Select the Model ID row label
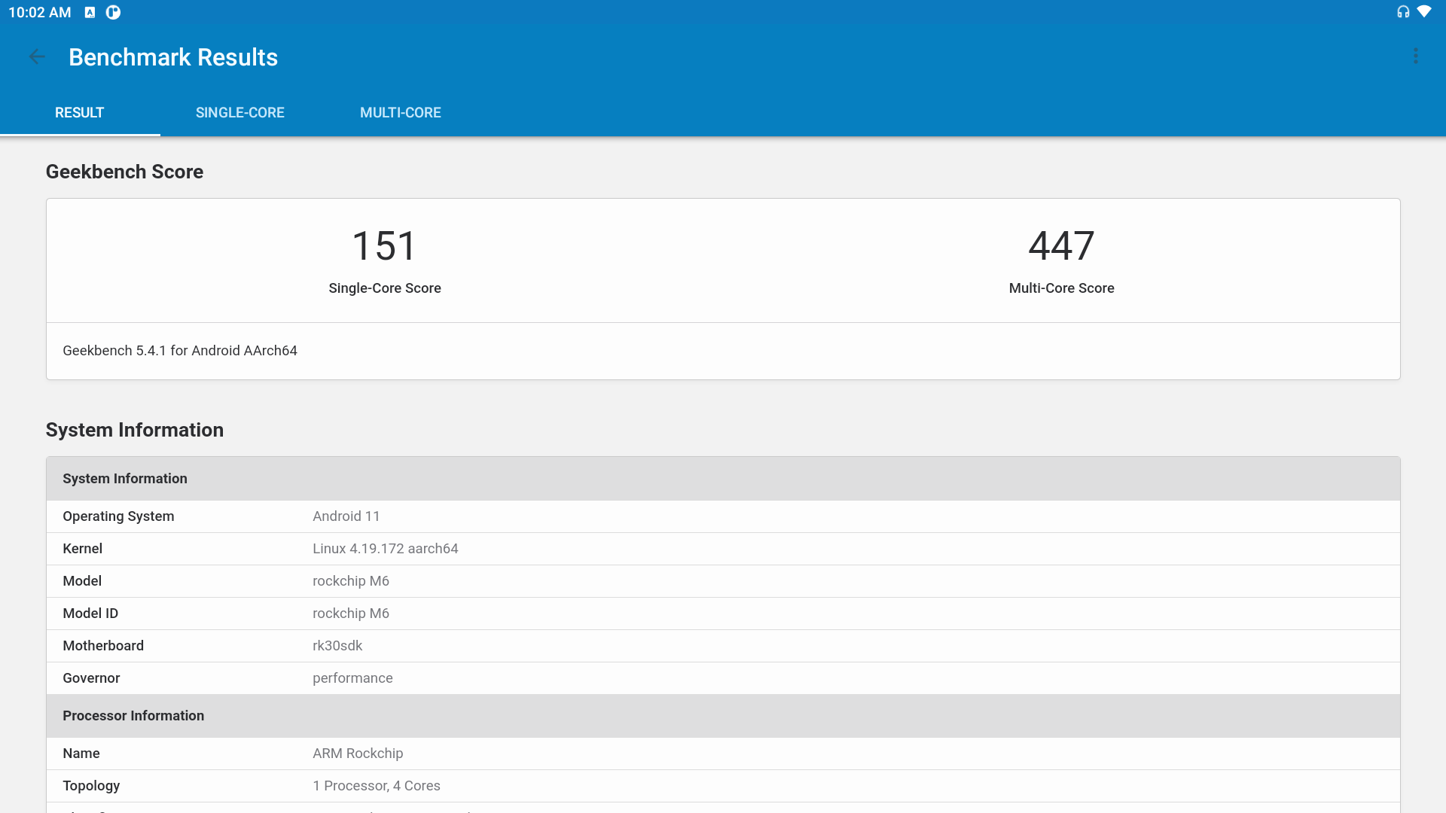This screenshot has height=813, width=1446. tap(90, 614)
